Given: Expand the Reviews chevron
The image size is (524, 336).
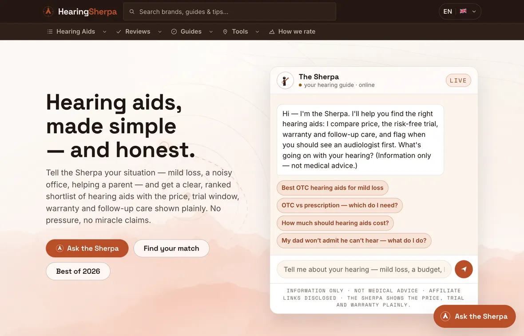Looking at the screenshot, I should click(160, 32).
